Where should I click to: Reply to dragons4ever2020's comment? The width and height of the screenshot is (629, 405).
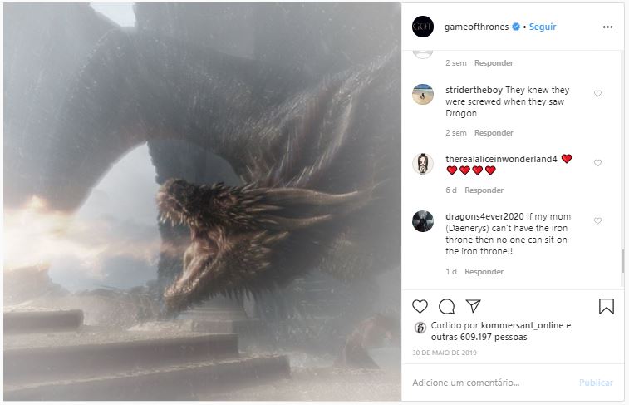point(484,272)
